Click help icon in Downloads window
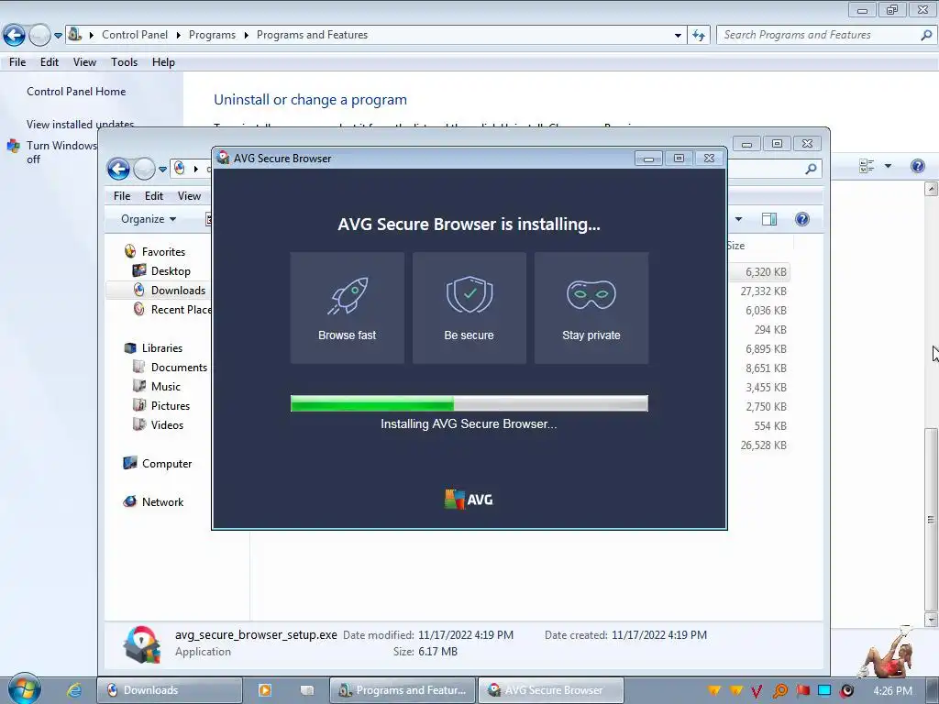This screenshot has width=939, height=704. (801, 219)
